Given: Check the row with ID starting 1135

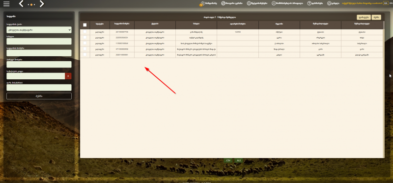Looking at the screenshot, I should coord(84,43).
